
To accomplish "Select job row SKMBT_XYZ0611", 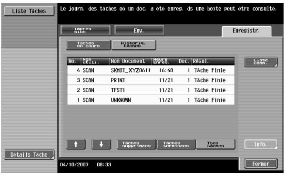I will click(x=151, y=70).
